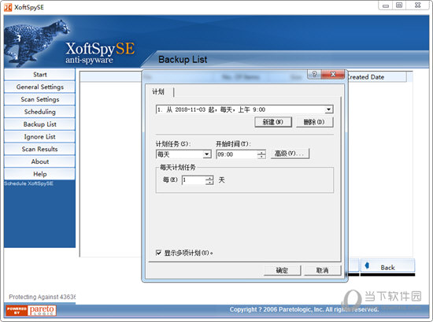The image size is (433, 322).
Task: Increase start time with up spinner
Action: 261,152
